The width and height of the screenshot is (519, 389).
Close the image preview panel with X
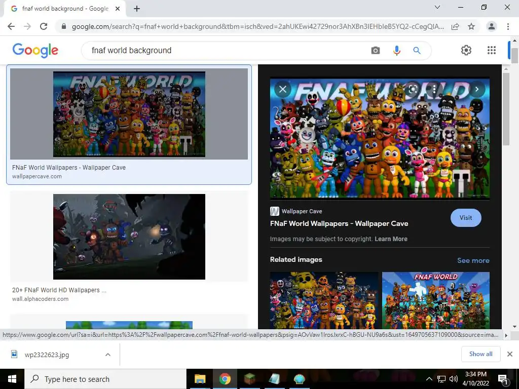click(283, 89)
